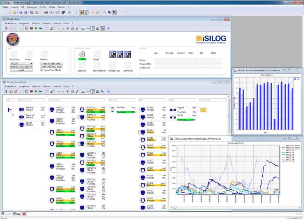This screenshot has width=304, height=219.
Task: Open the Batches table icon
Action: 44,54
